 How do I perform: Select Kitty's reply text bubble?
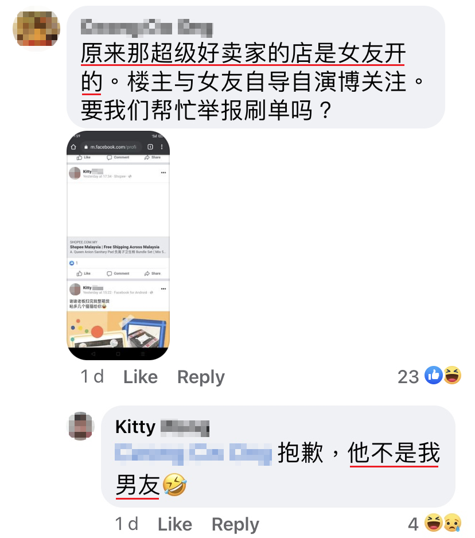(278, 457)
